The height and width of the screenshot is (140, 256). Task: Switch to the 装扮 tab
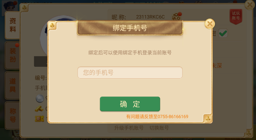pos(13,55)
